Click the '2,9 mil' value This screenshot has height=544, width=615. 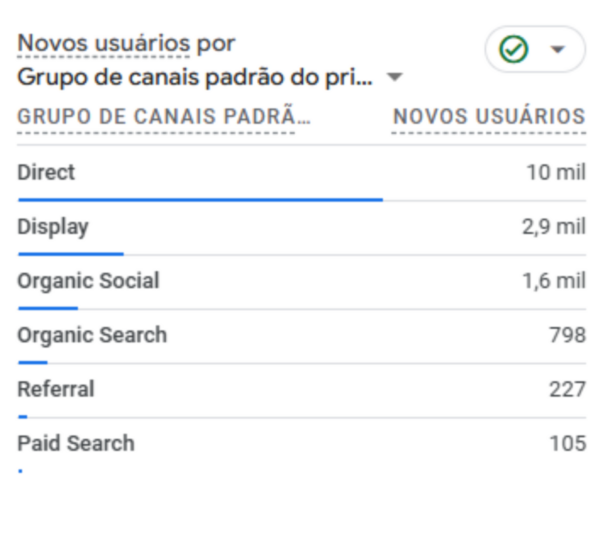[x=553, y=226]
